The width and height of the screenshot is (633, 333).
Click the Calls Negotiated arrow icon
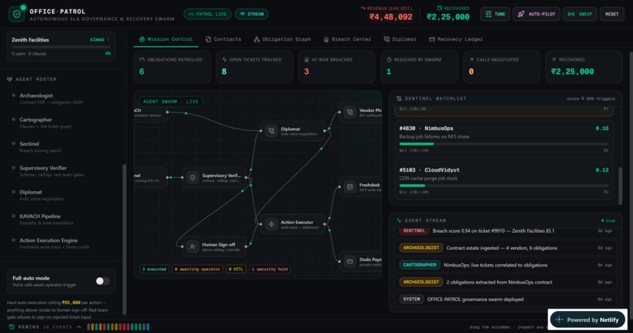(471, 60)
